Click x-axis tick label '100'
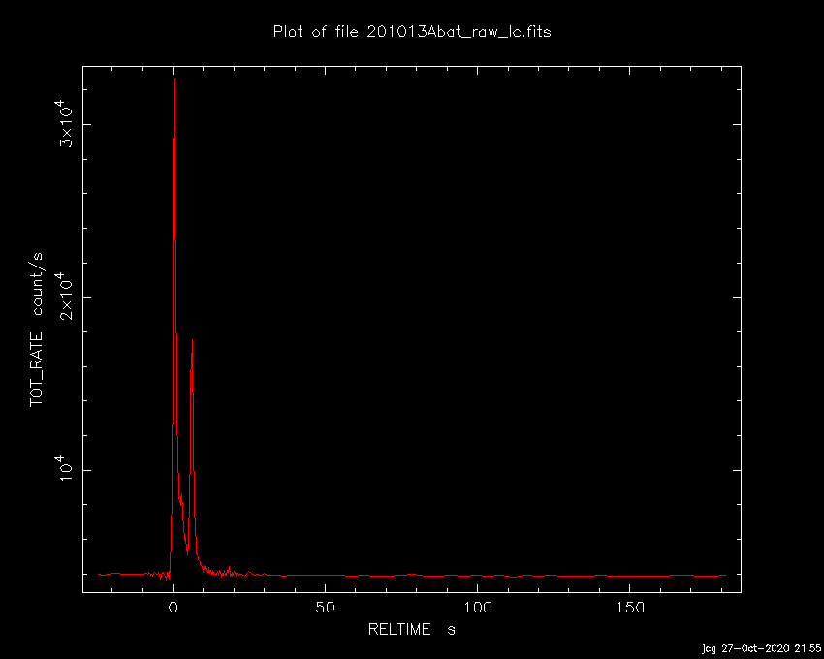The width and height of the screenshot is (824, 659). (x=477, y=608)
